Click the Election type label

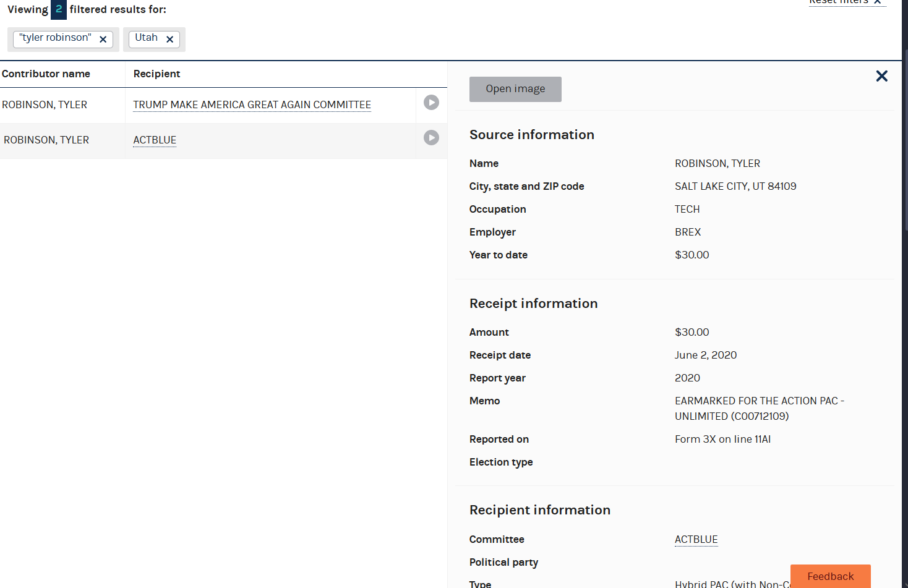point(501,462)
